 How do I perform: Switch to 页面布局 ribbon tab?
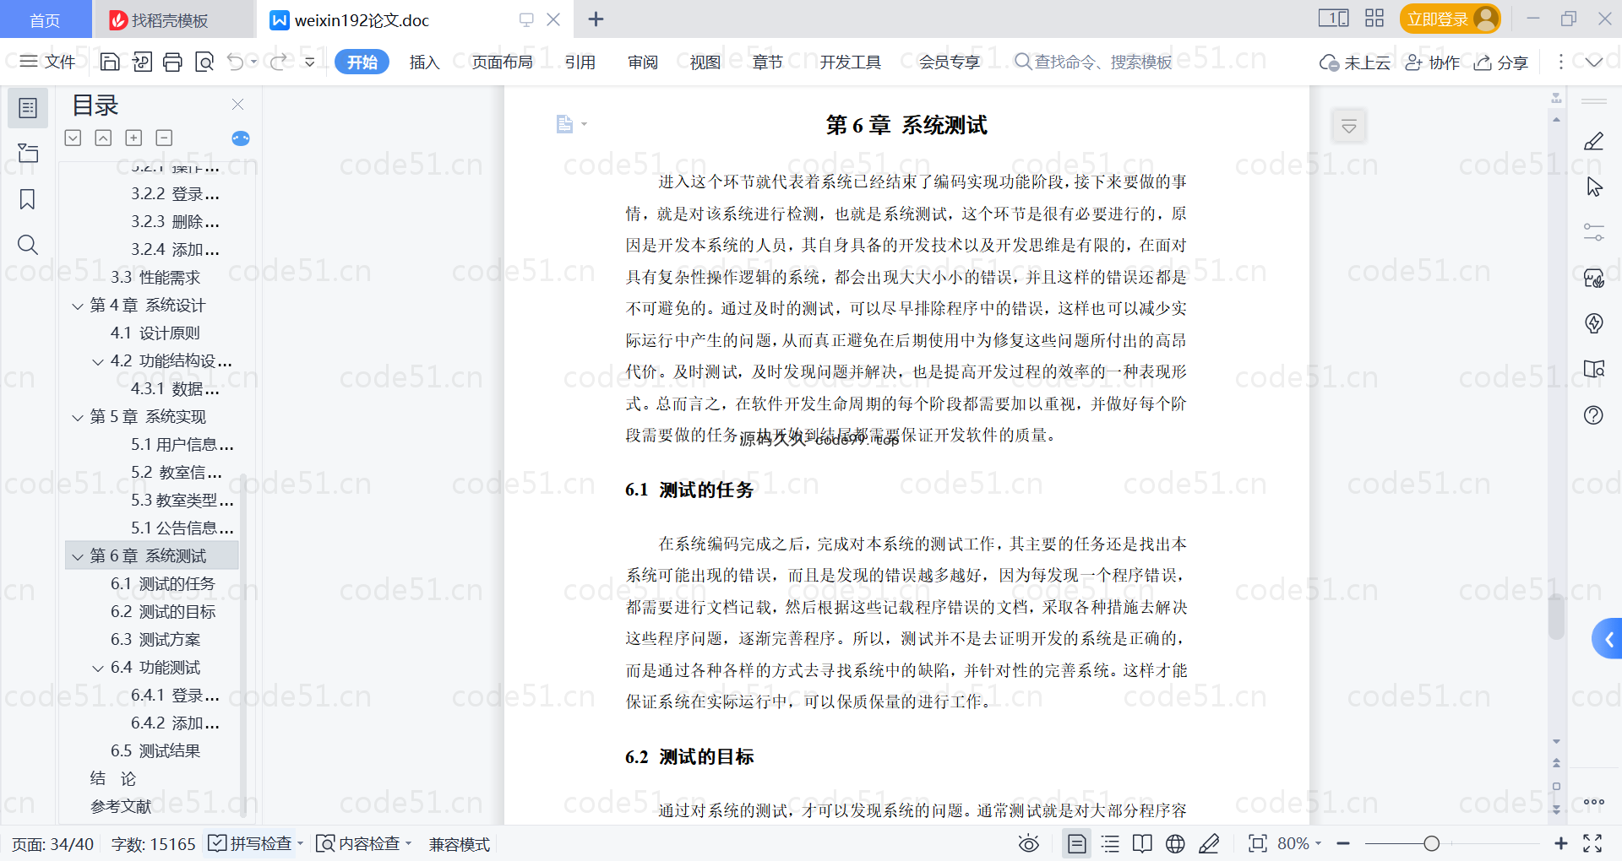(x=502, y=62)
